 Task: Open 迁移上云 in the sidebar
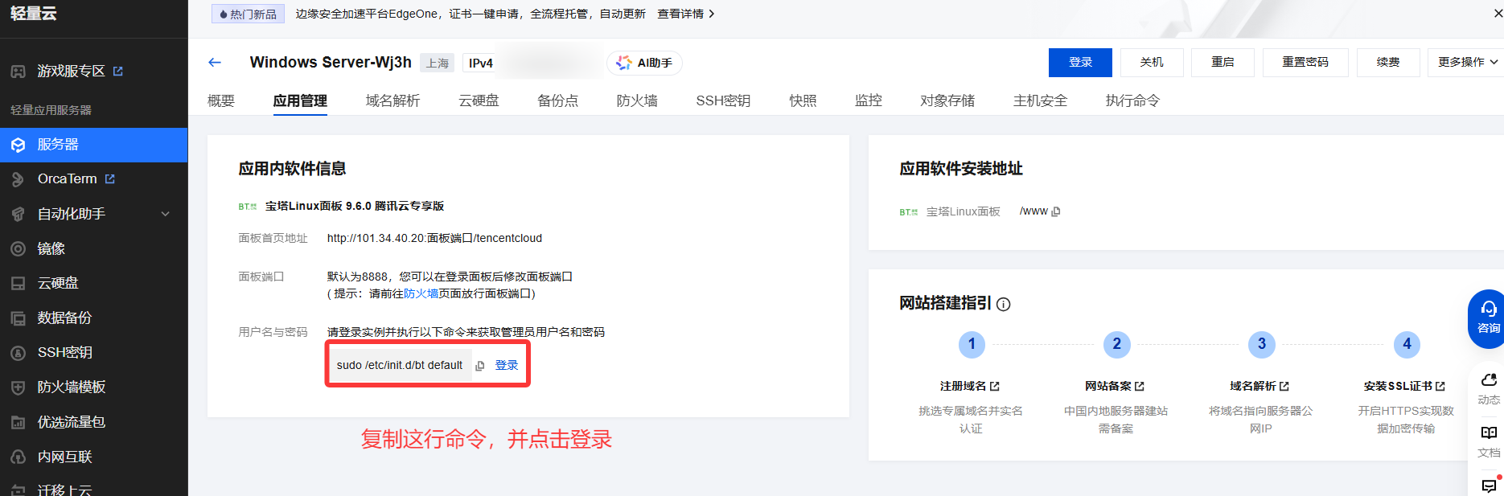[64, 490]
